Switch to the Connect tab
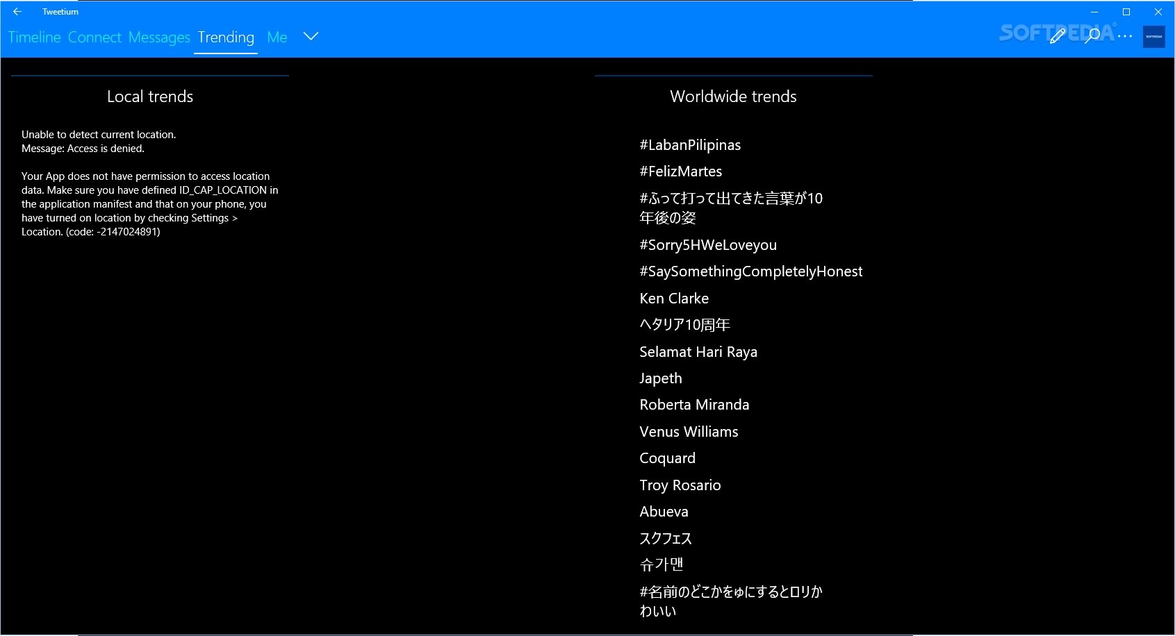The height and width of the screenshot is (636, 1175). (95, 37)
